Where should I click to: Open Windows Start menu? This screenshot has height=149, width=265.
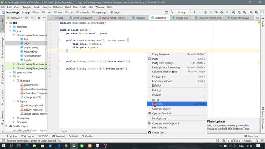(x=4, y=146)
